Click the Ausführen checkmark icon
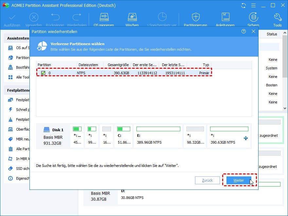The width and height of the screenshot is (288, 216). pos(12,18)
